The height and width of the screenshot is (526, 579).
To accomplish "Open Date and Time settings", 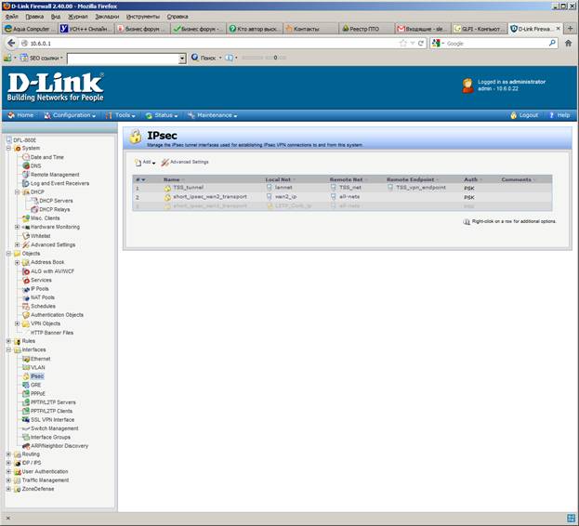I will [46, 157].
